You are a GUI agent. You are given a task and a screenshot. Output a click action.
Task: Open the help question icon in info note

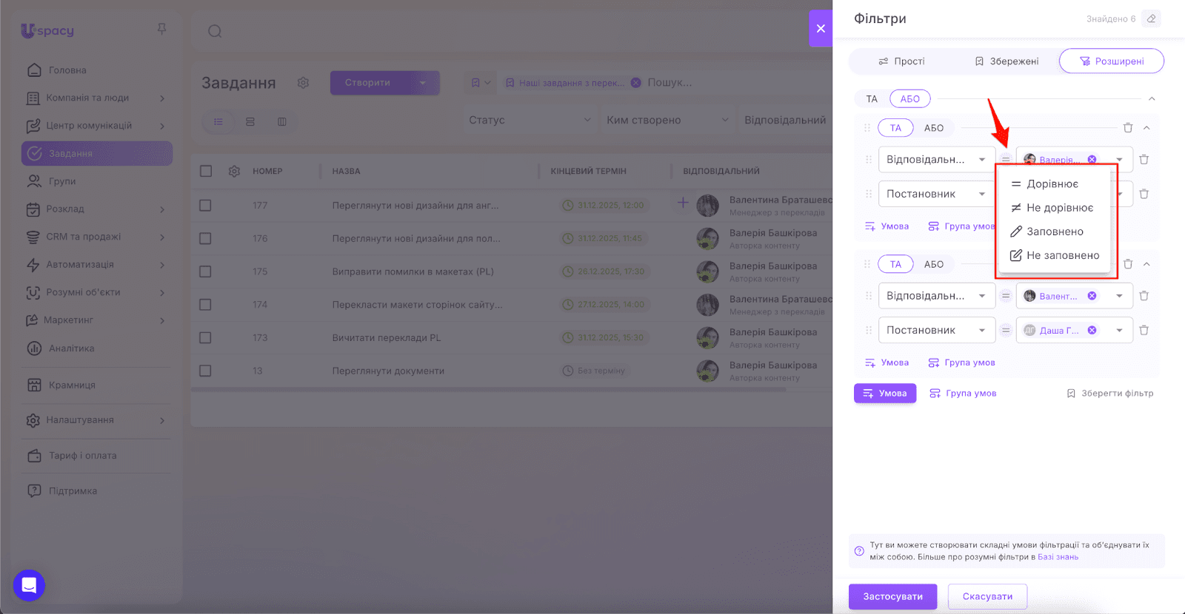(859, 551)
